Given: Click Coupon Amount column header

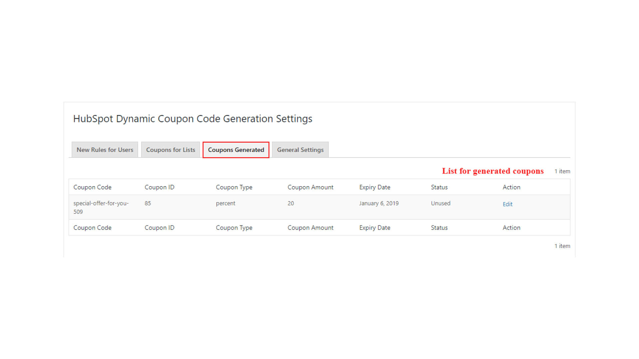Looking at the screenshot, I should pos(310,187).
